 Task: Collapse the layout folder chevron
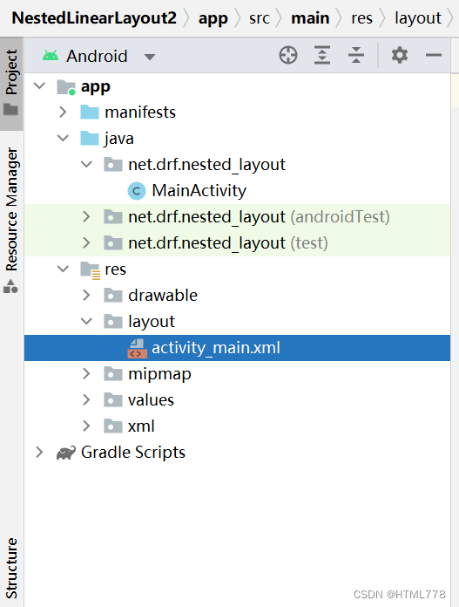[x=86, y=321]
